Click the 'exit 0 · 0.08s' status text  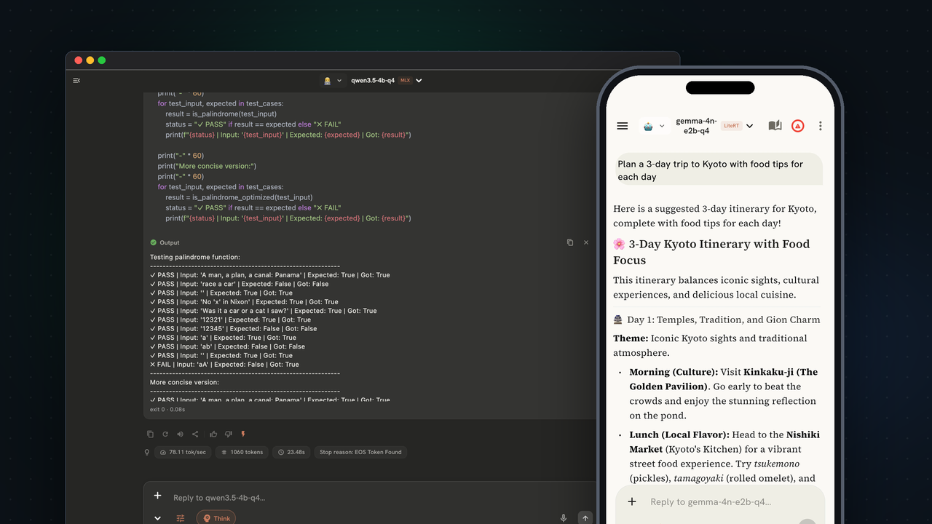click(167, 410)
